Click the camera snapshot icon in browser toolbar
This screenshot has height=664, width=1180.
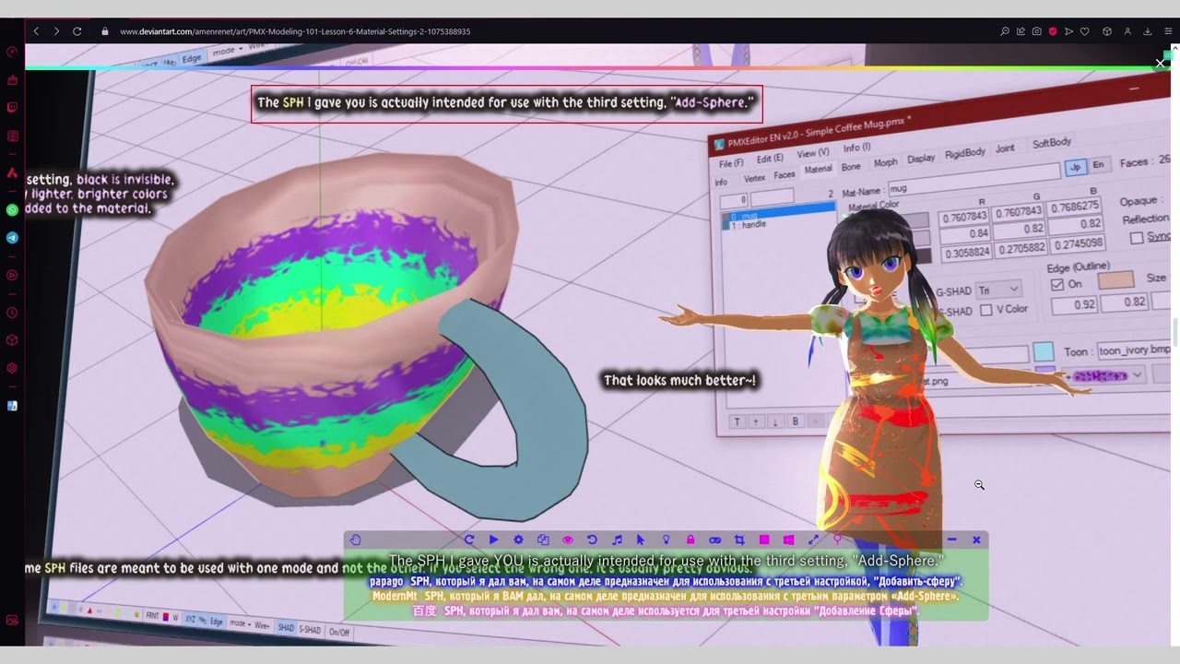(x=1037, y=31)
